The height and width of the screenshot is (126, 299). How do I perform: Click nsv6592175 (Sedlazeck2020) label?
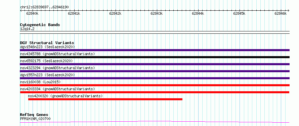[46, 61]
